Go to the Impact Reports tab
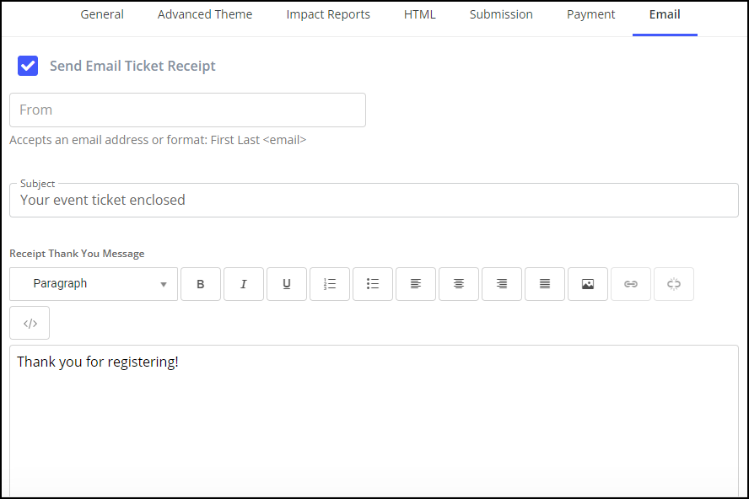 click(328, 14)
